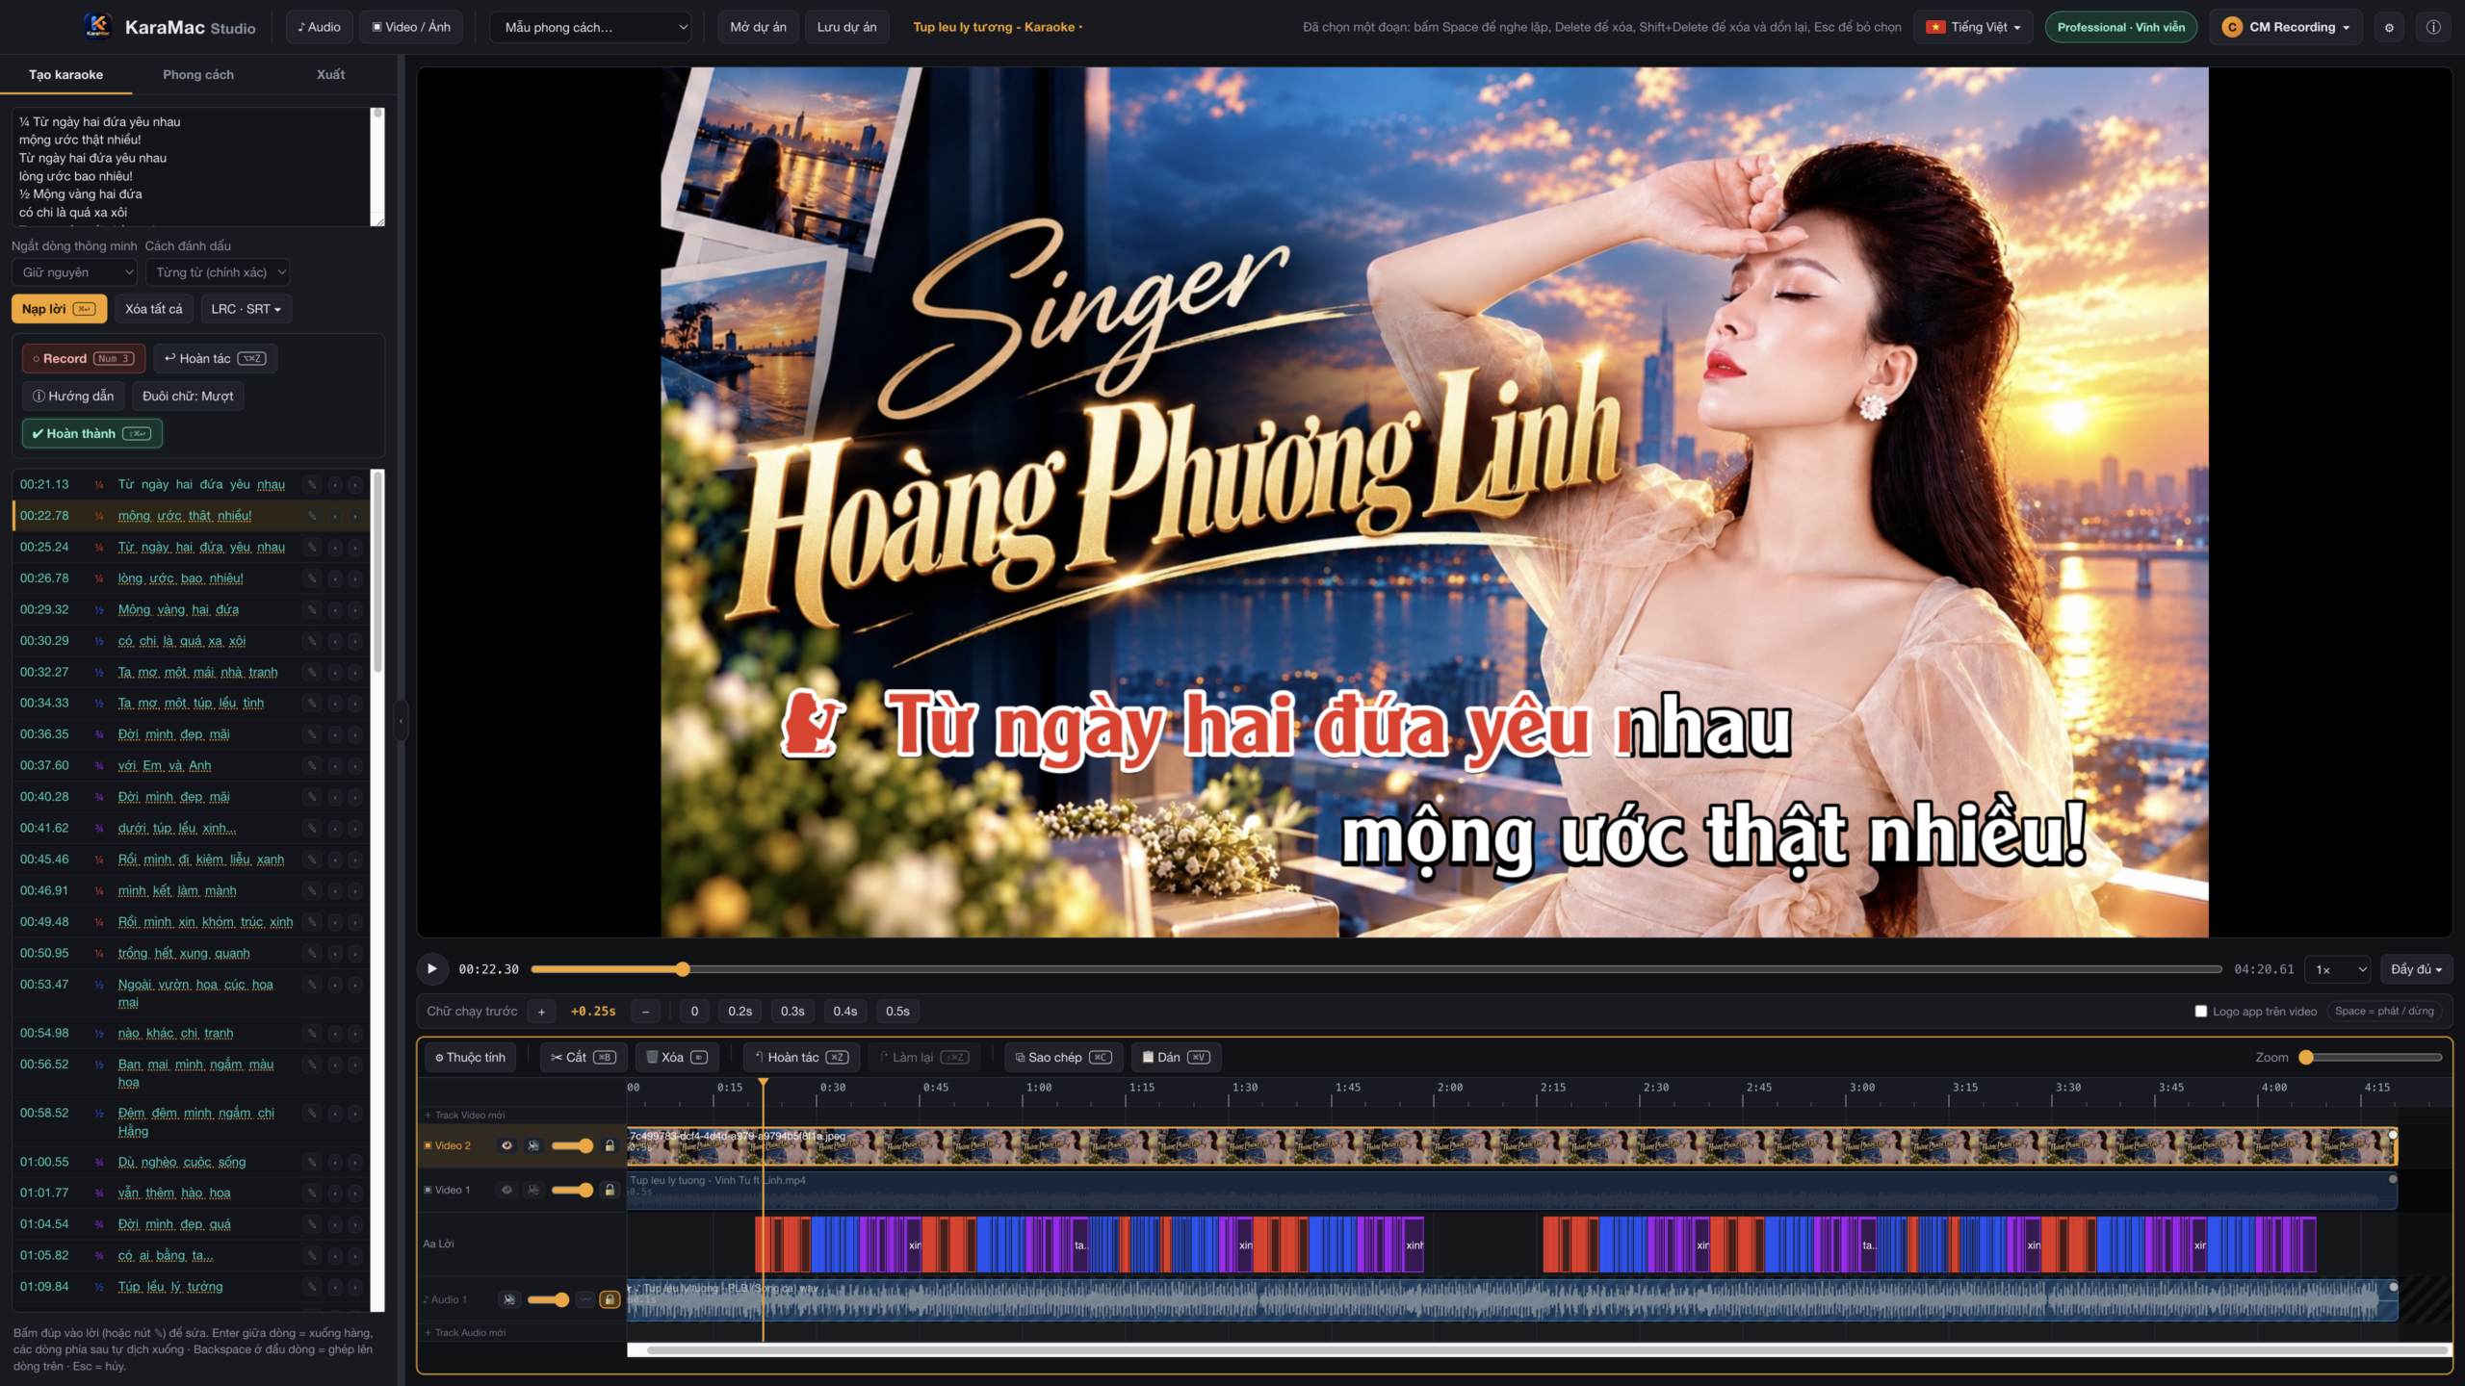Toggle visibility eye of Video 1 track

click(506, 1190)
